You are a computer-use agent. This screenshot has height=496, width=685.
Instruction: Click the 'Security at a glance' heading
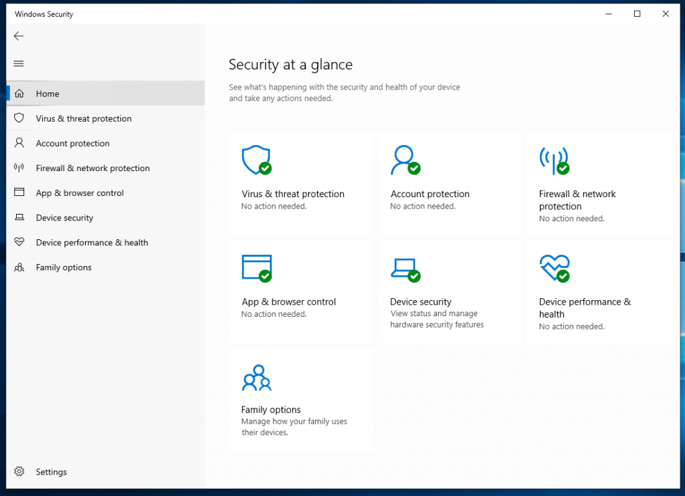point(290,65)
